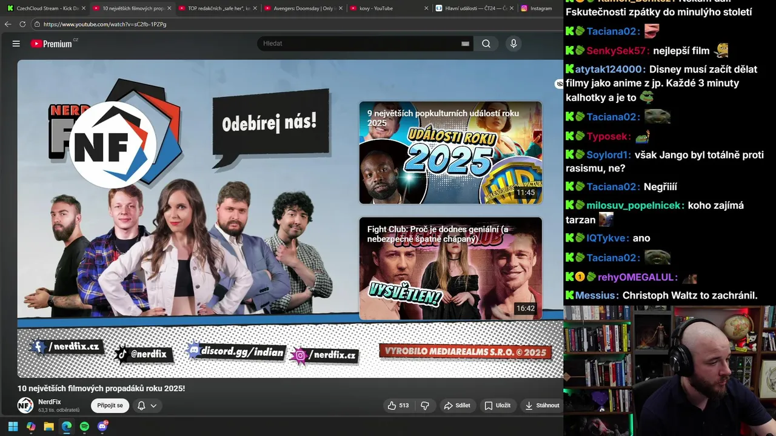Viewport: 776px width, 436px height.
Task: Go back with browser back arrow
Action: point(8,24)
